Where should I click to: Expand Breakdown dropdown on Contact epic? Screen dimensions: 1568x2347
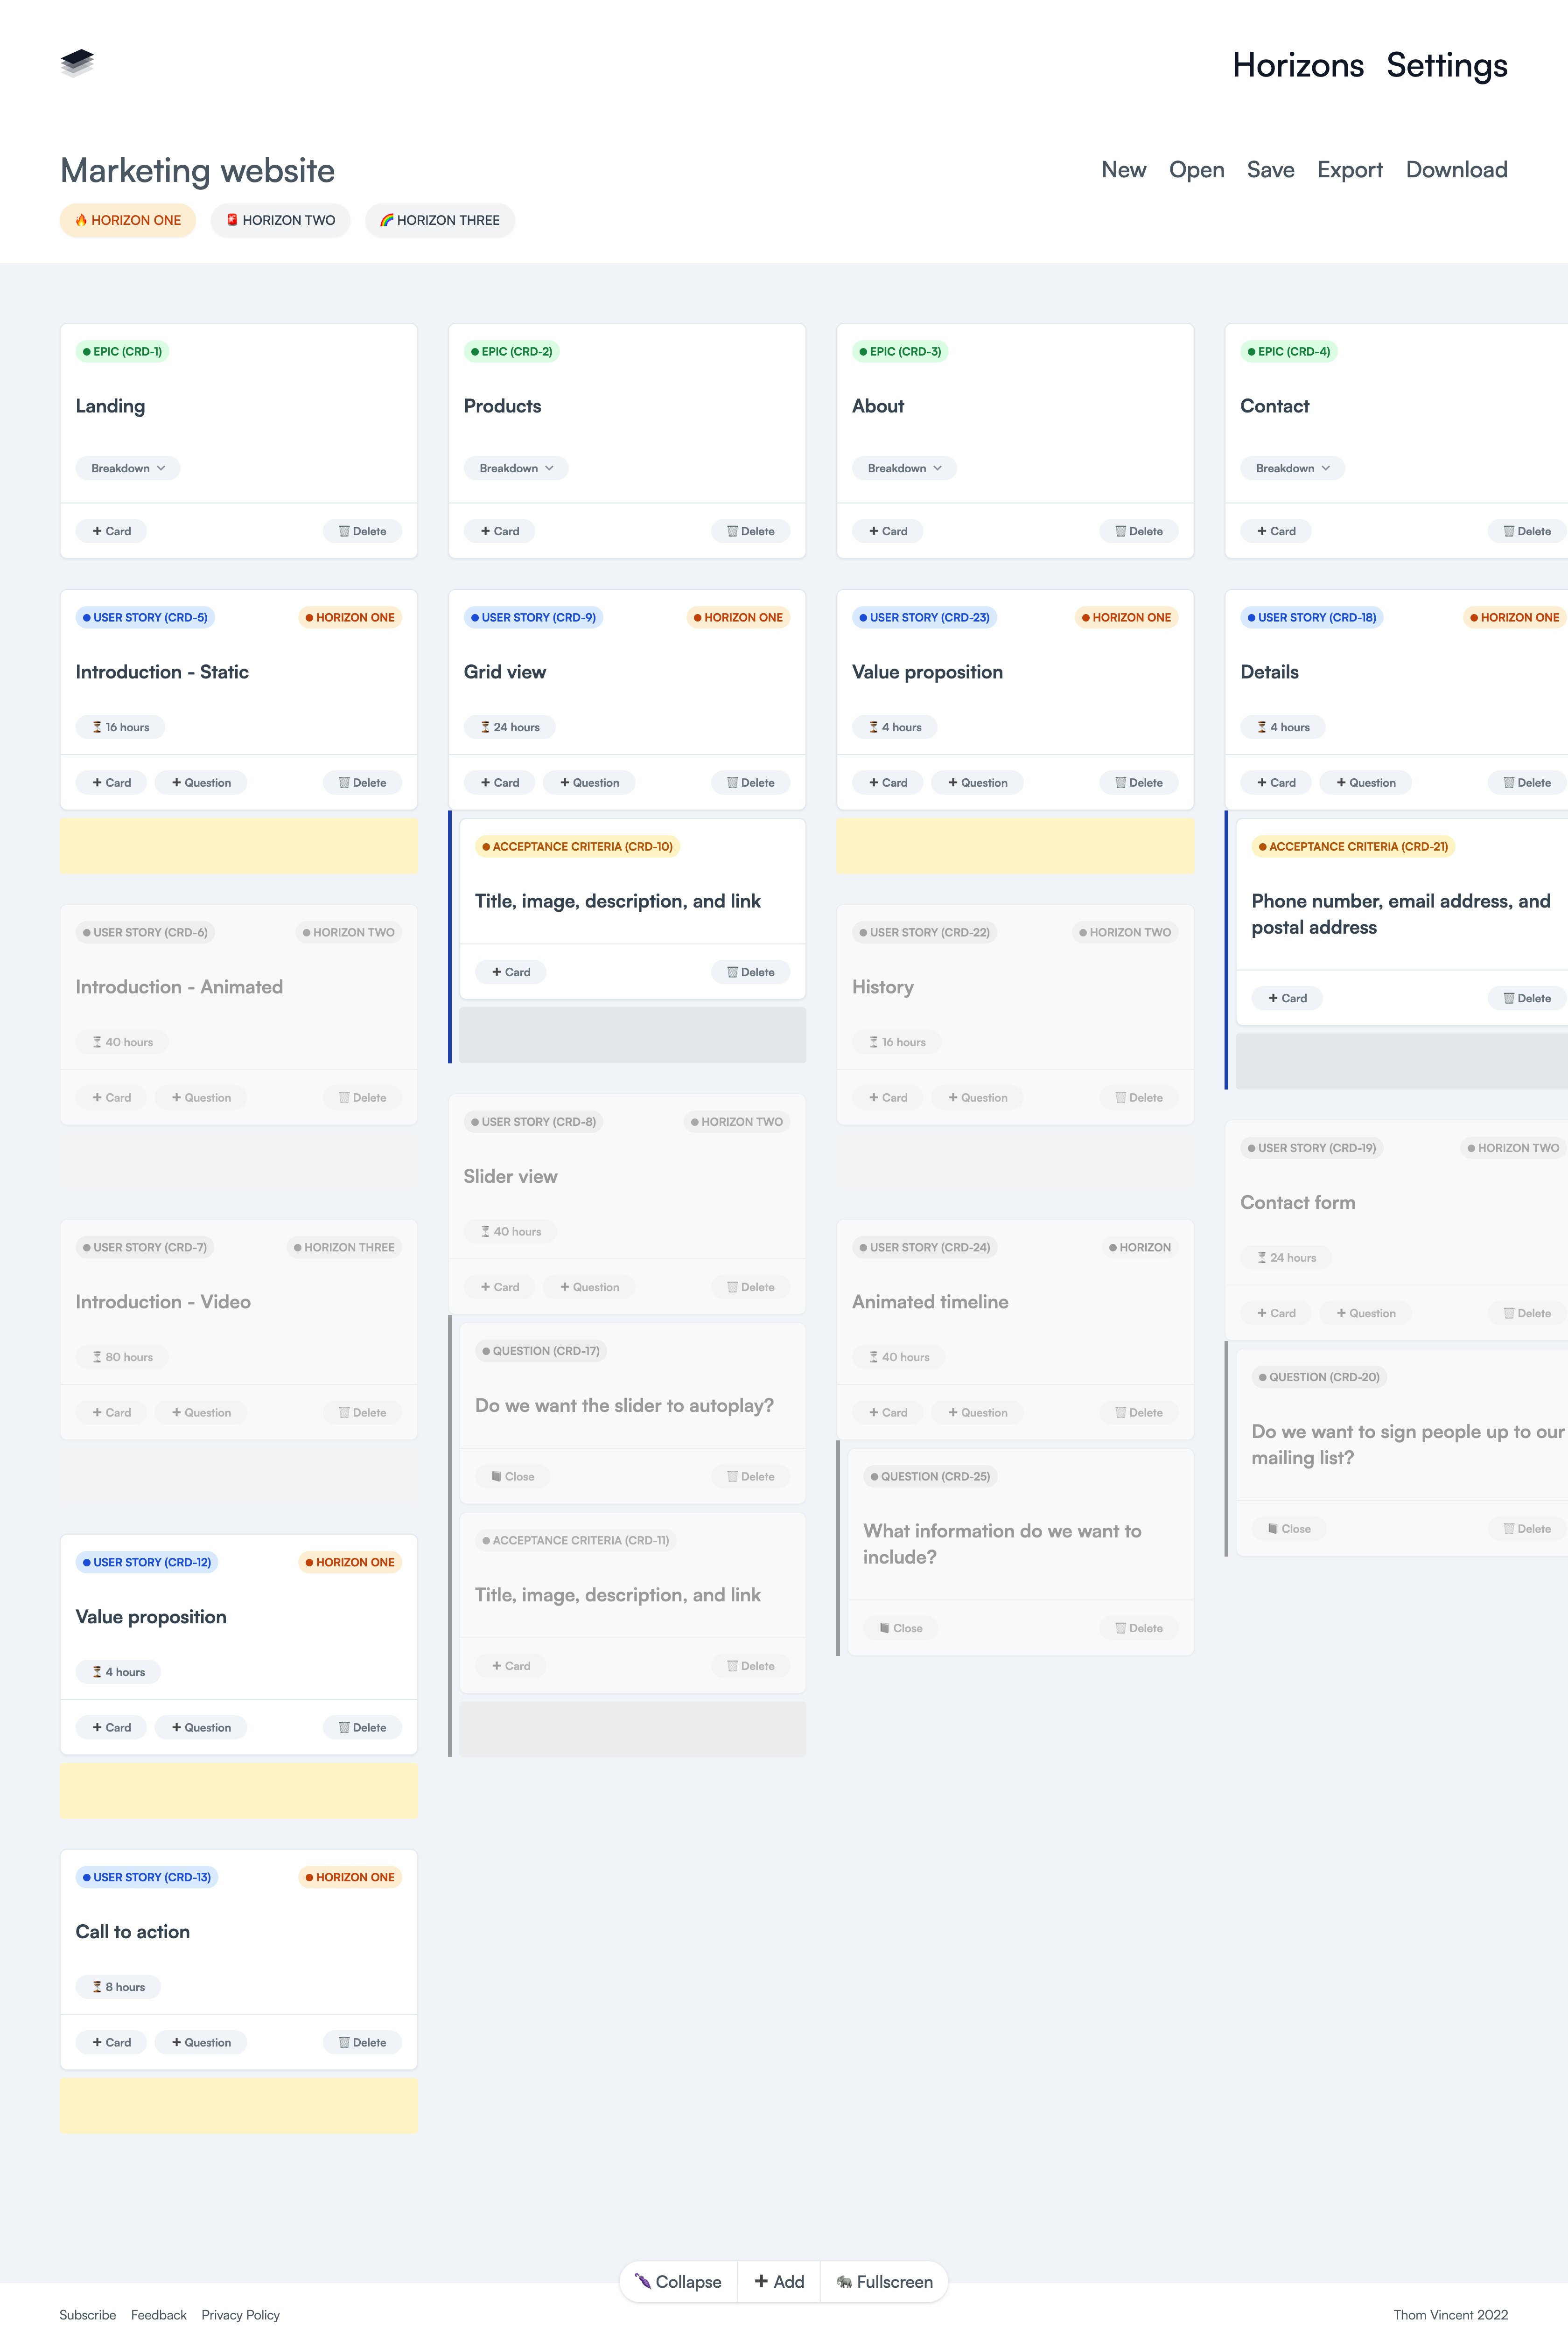click(1292, 468)
